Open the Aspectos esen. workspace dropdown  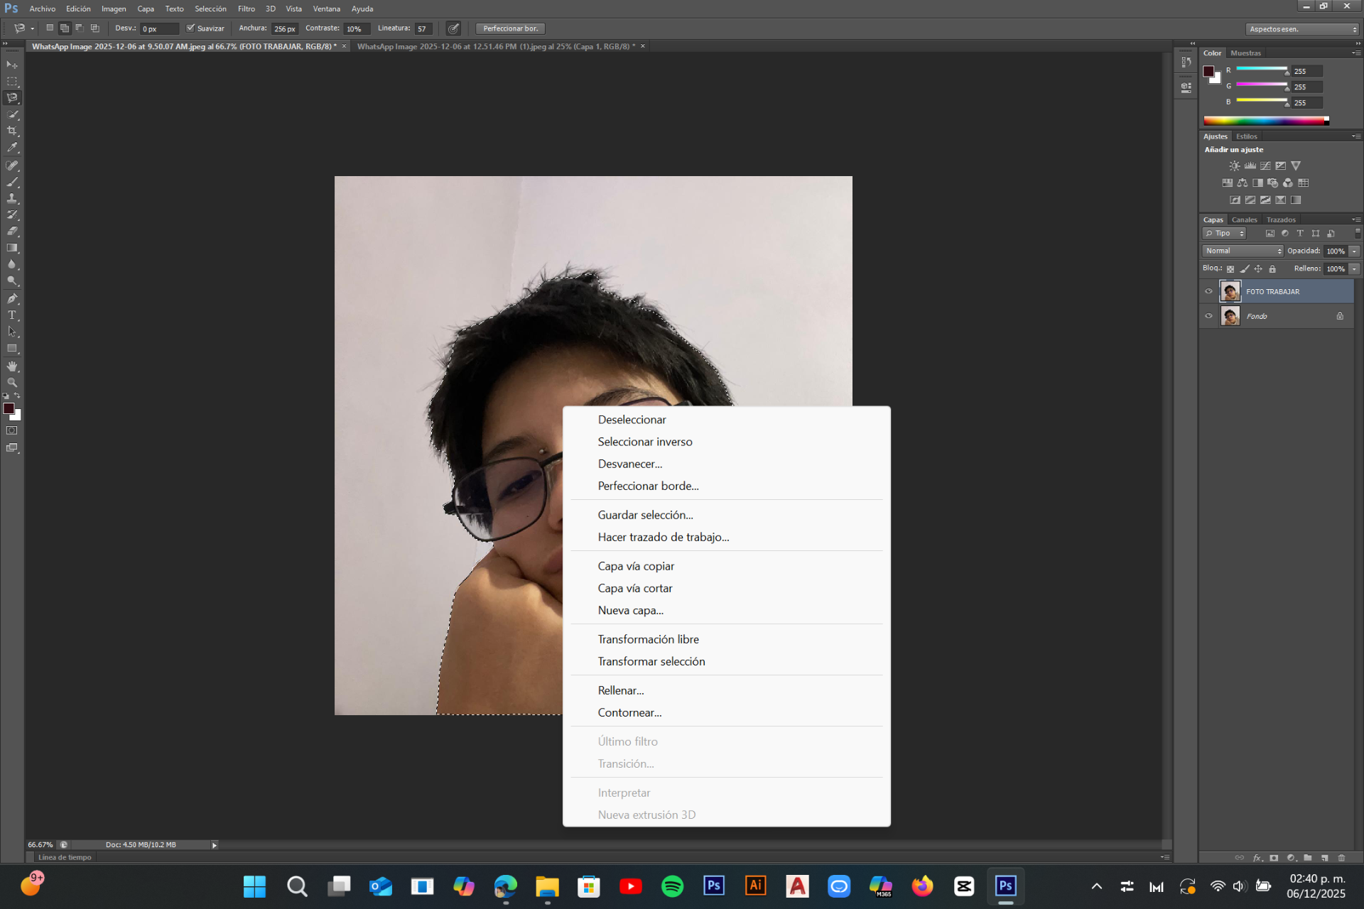tap(1302, 29)
